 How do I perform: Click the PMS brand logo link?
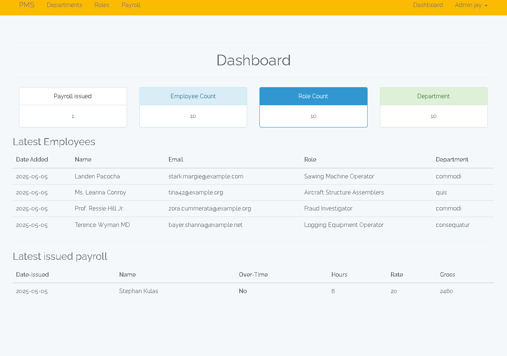click(27, 5)
